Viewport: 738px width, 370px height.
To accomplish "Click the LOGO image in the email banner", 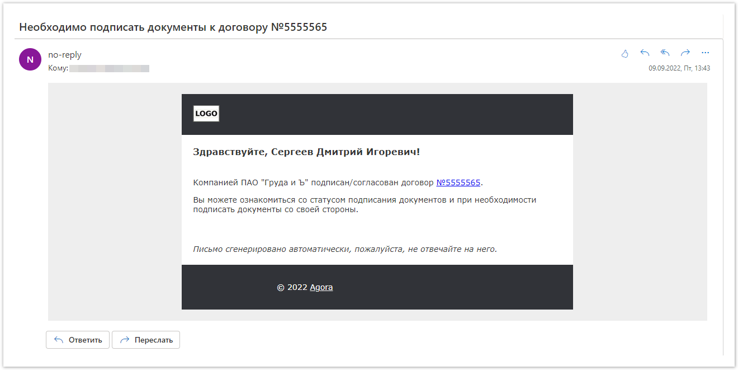I will pos(206,114).
